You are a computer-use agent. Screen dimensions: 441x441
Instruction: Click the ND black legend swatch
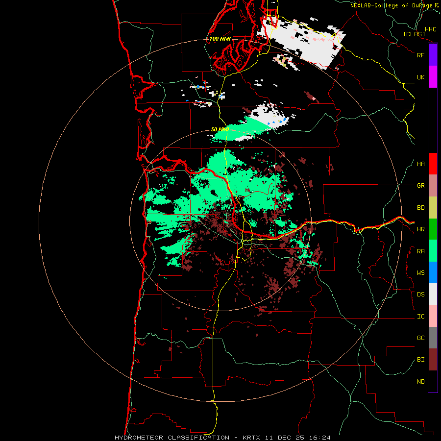[433, 381]
